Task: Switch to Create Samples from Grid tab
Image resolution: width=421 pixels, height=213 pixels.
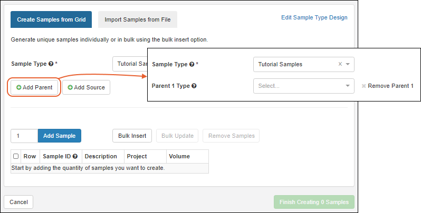Action: coord(51,19)
